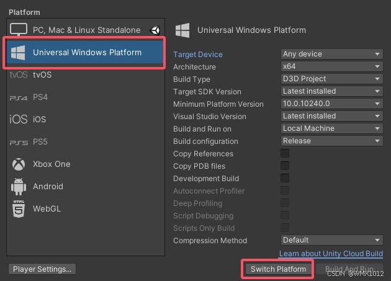
Task: Open the Compression Method dropdown
Action: pos(332,240)
